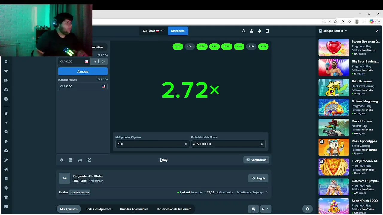
Task: Switch to Todas las Apuestas tab
Action: coord(99,209)
